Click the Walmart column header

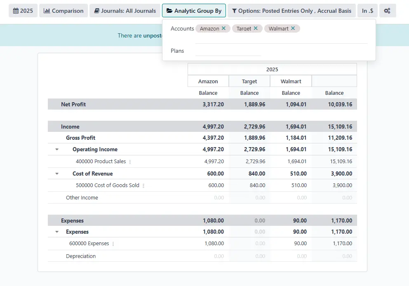point(291,81)
